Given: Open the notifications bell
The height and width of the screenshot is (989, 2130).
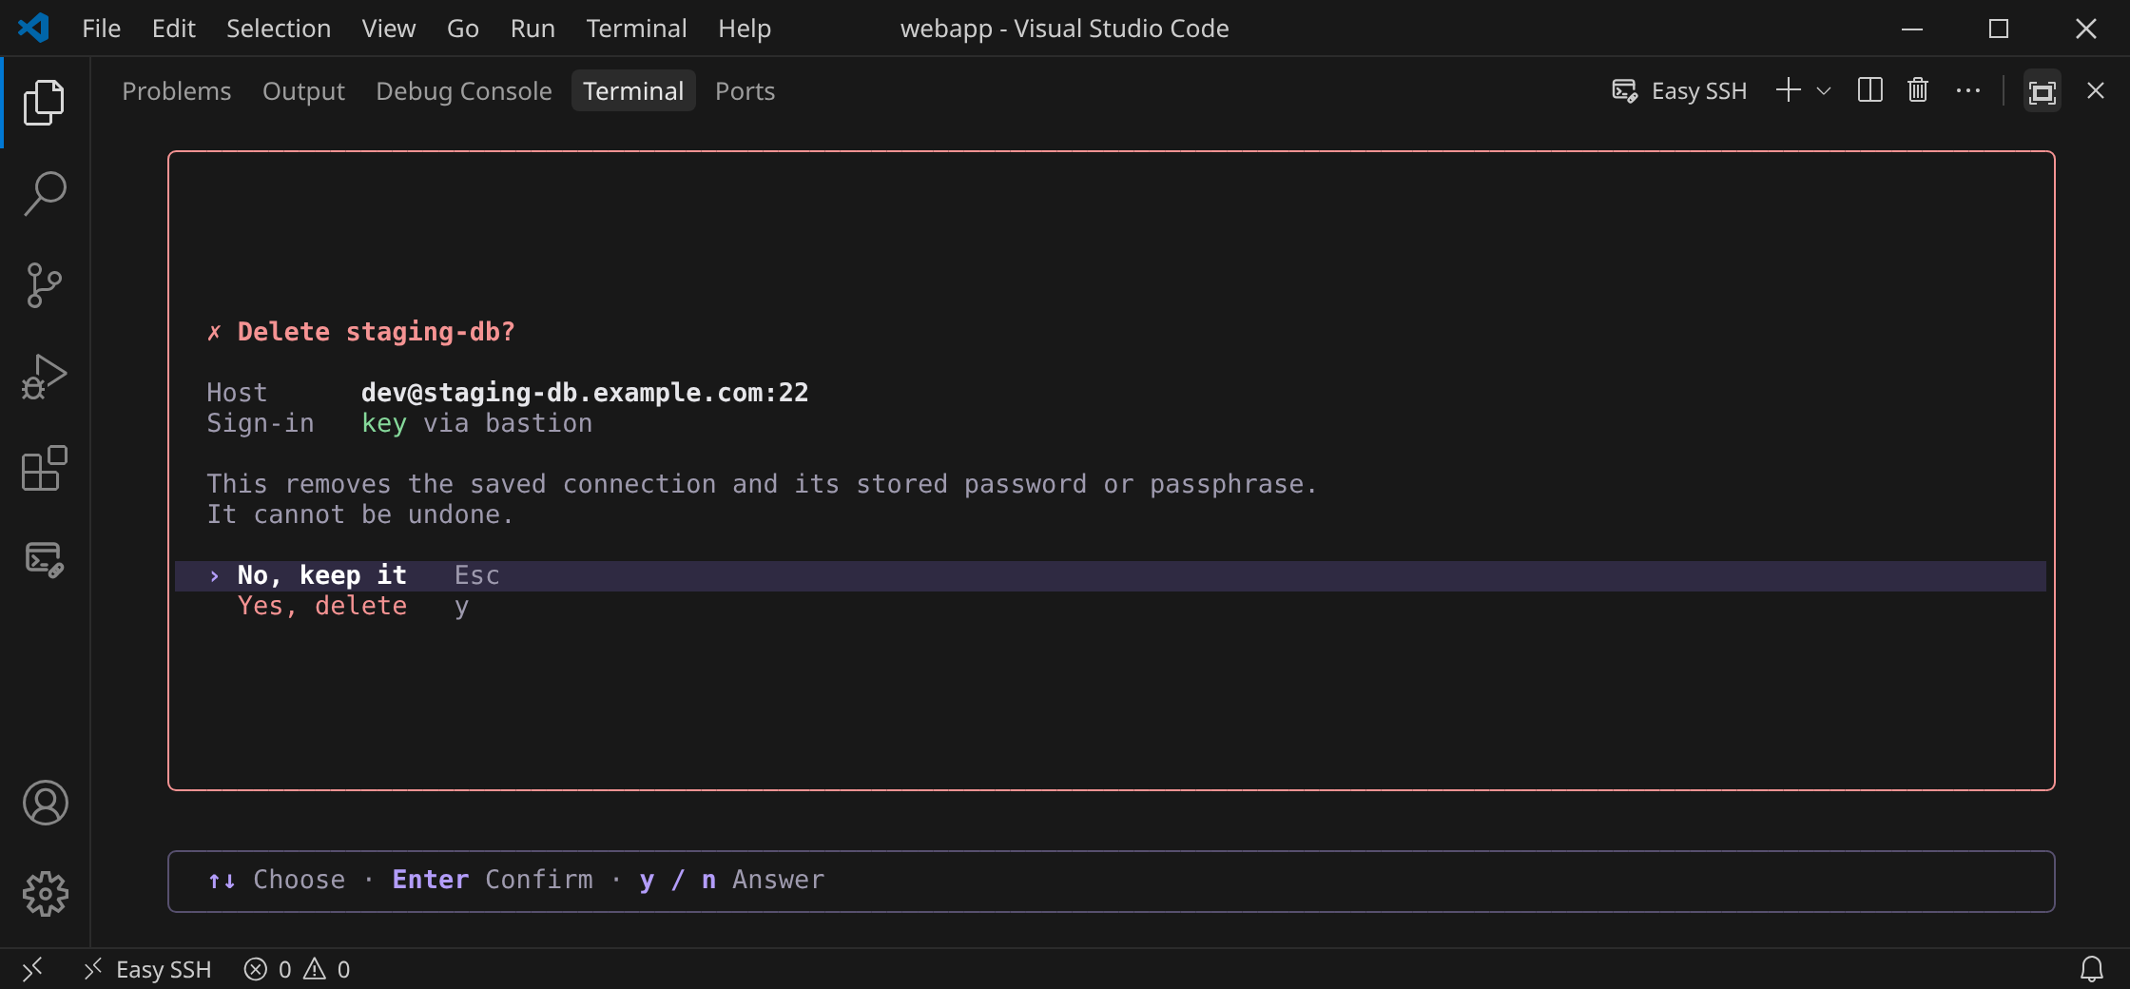Looking at the screenshot, I should (x=2092, y=969).
